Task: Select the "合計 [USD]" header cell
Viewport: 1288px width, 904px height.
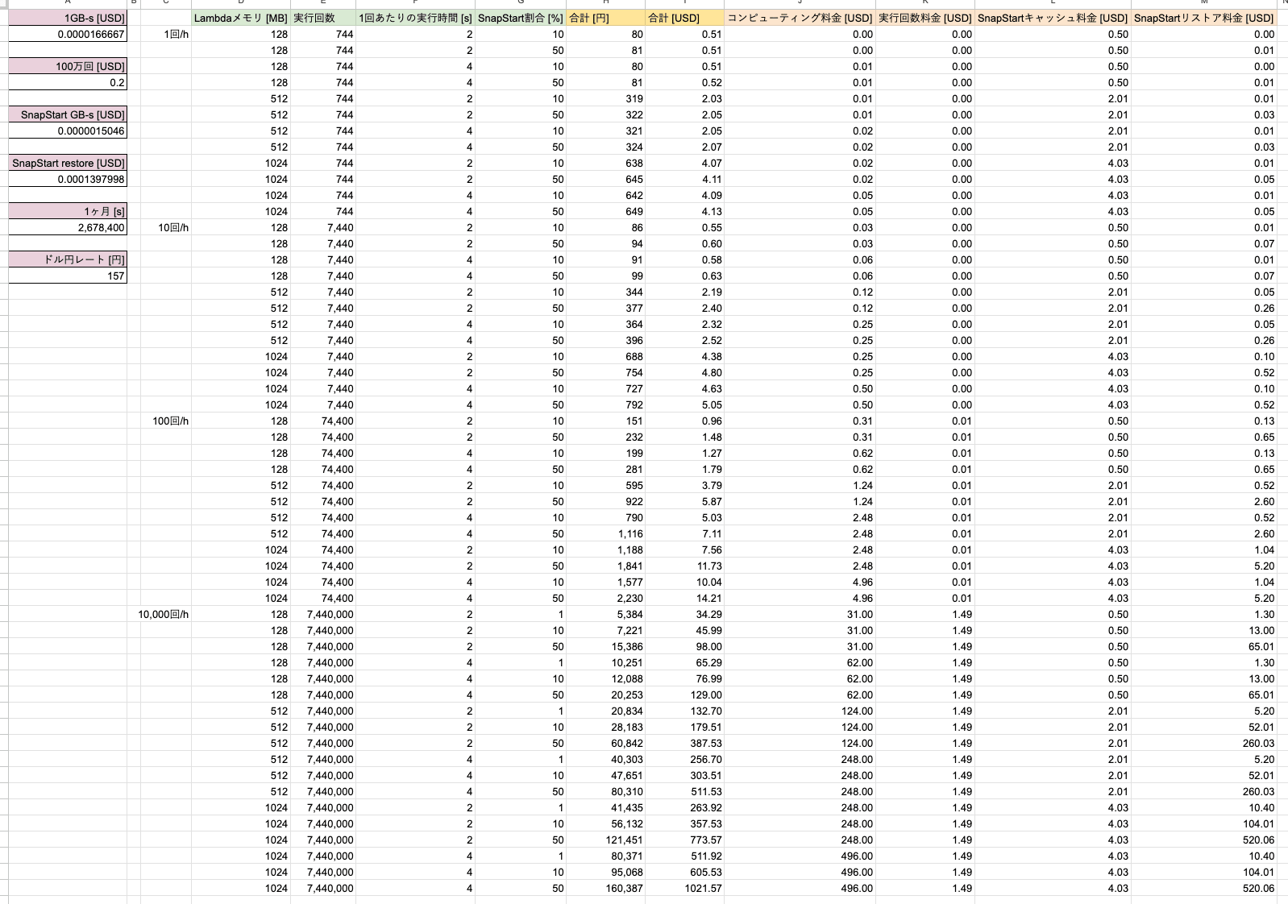Action: point(684,18)
